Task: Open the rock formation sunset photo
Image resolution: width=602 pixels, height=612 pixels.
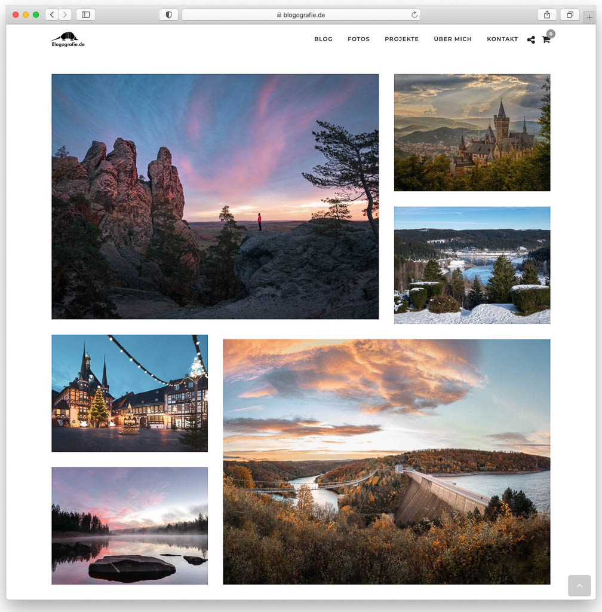Action: point(215,197)
